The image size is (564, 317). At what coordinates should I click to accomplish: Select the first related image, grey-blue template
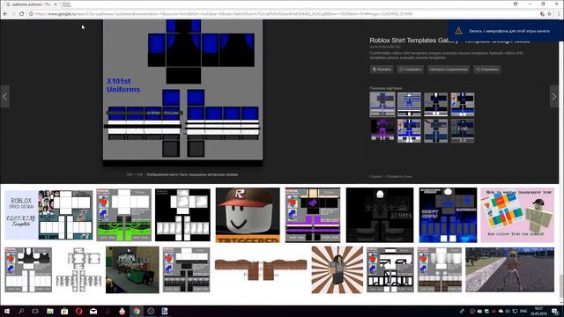[x=382, y=104]
